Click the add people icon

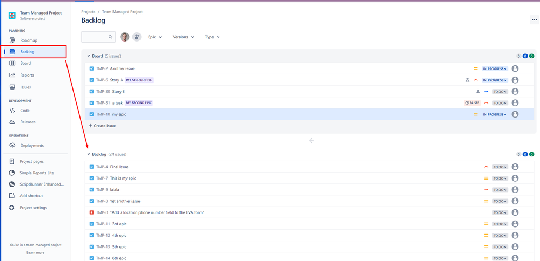point(137,37)
